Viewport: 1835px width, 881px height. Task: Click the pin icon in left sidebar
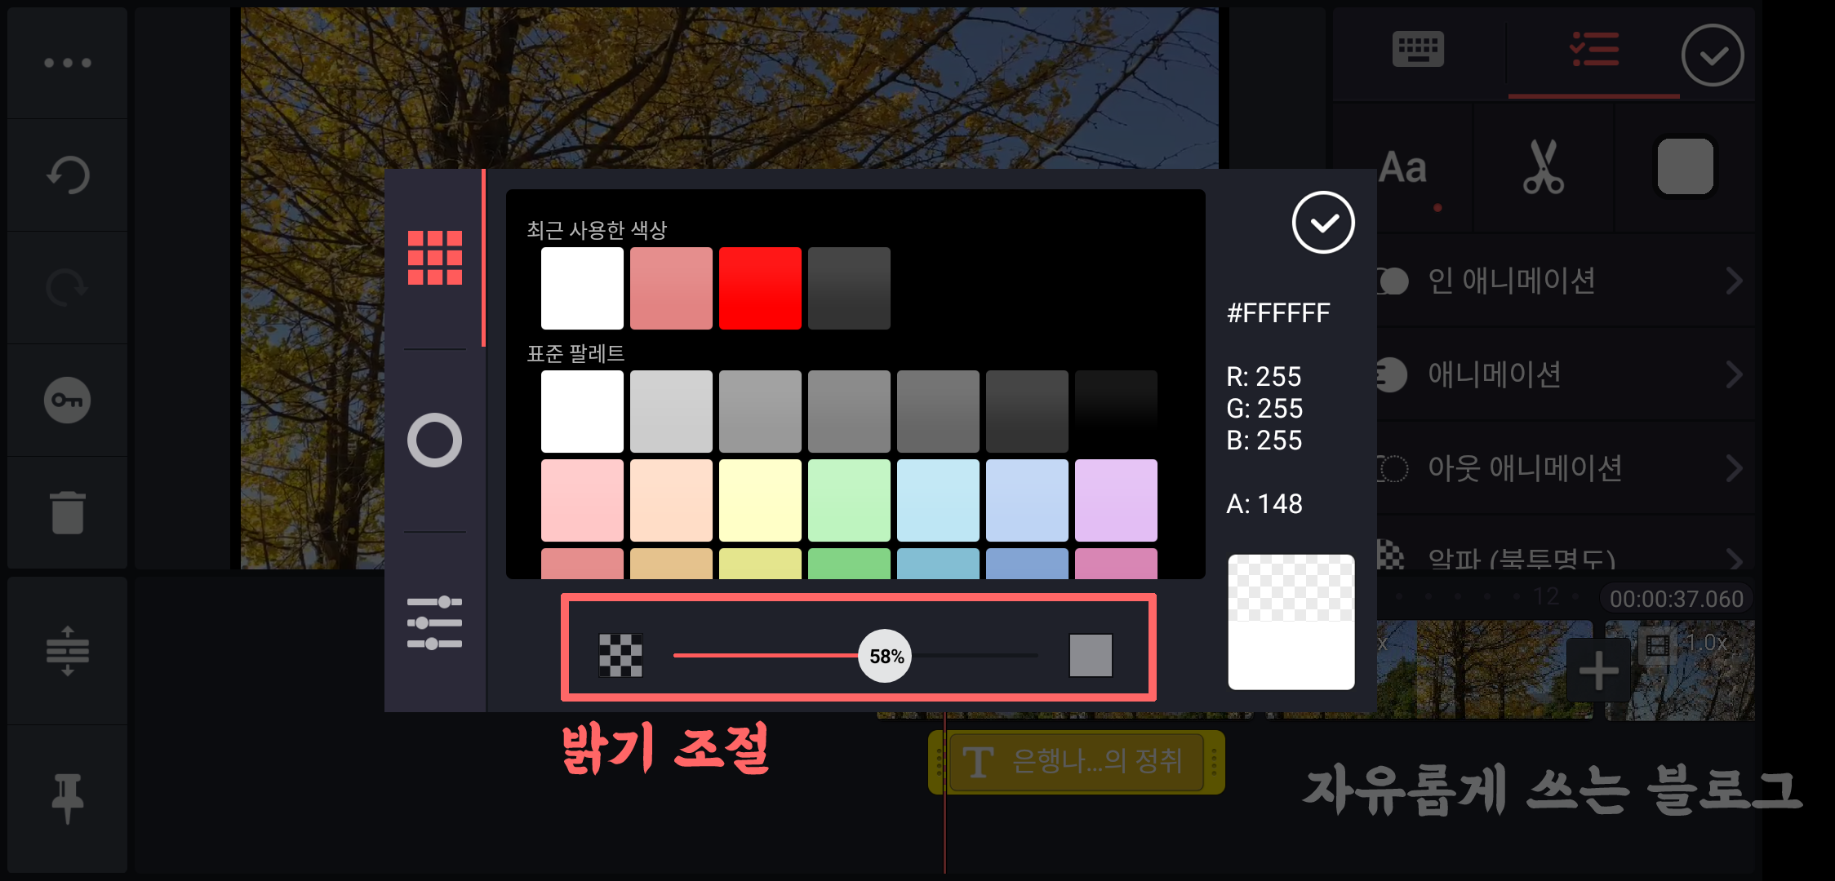(x=68, y=798)
